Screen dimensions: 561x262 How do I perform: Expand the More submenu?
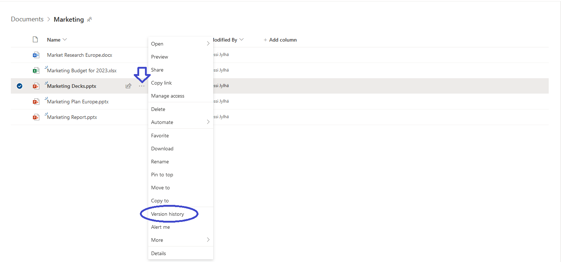click(x=208, y=240)
